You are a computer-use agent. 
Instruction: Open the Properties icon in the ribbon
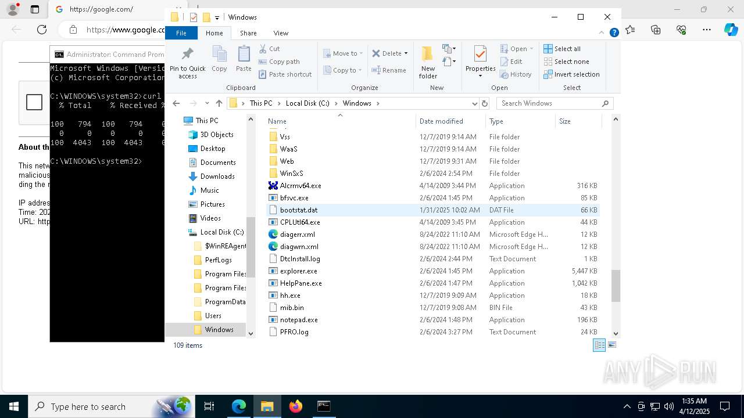pos(480,54)
